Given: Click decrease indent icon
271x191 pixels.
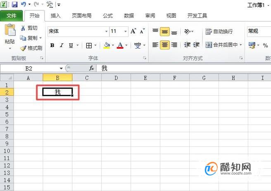Looking at the screenshot, I should [187, 45].
